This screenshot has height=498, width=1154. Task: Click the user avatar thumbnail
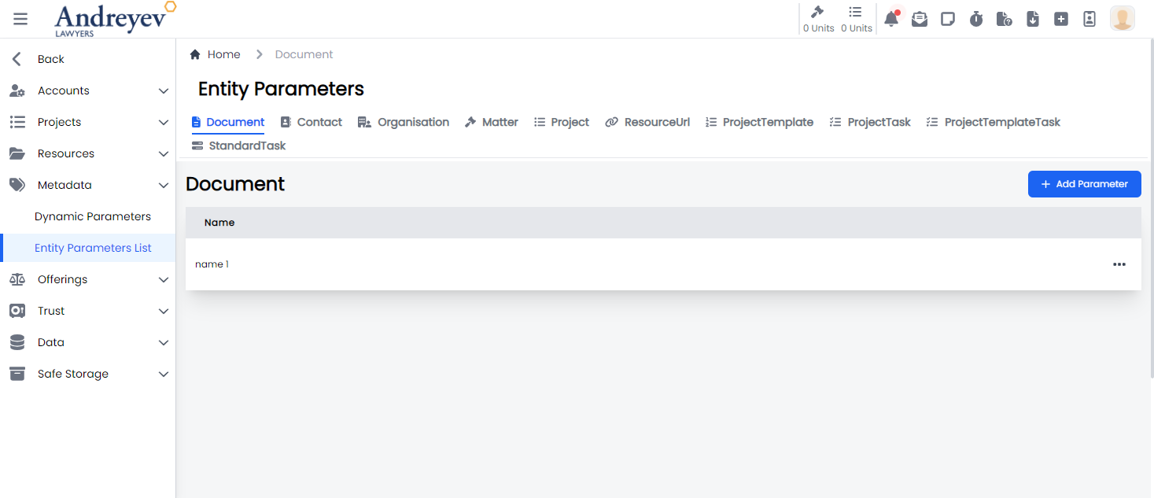tap(1123, 18)
